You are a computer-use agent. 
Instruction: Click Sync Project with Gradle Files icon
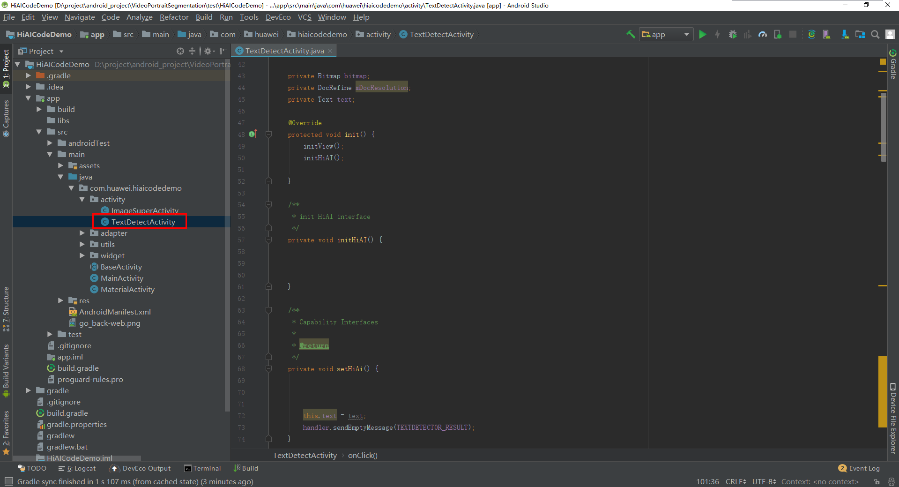[811, 34]
